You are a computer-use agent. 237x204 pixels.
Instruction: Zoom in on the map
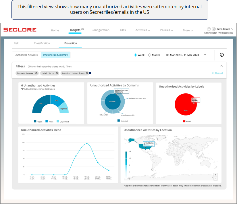[215, 175]
